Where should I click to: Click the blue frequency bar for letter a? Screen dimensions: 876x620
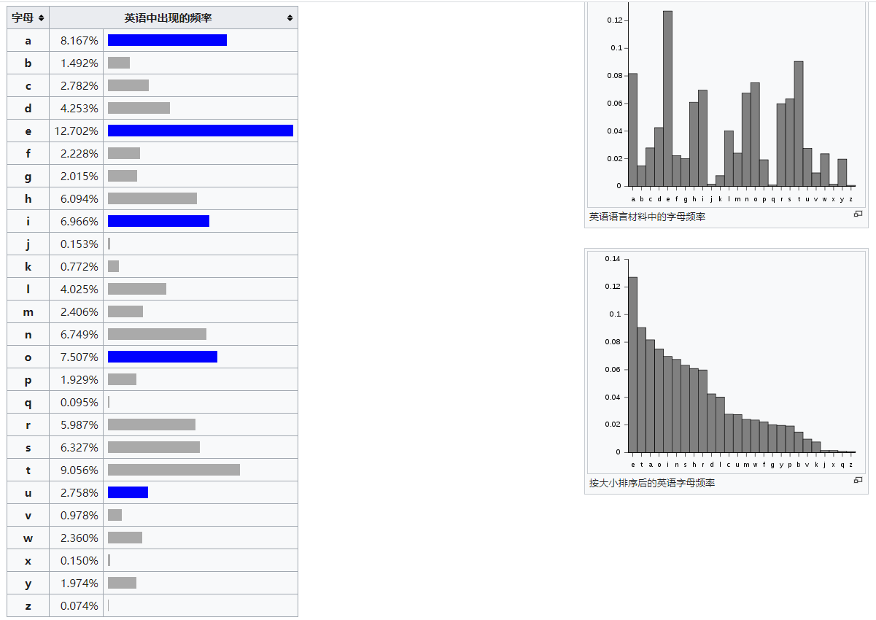[167, 40]
